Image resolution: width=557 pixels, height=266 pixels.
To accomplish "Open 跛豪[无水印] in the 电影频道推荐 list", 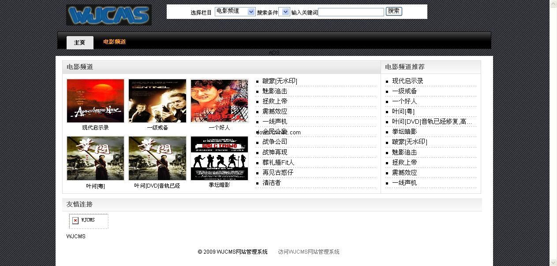I will [x=410, y=142].
